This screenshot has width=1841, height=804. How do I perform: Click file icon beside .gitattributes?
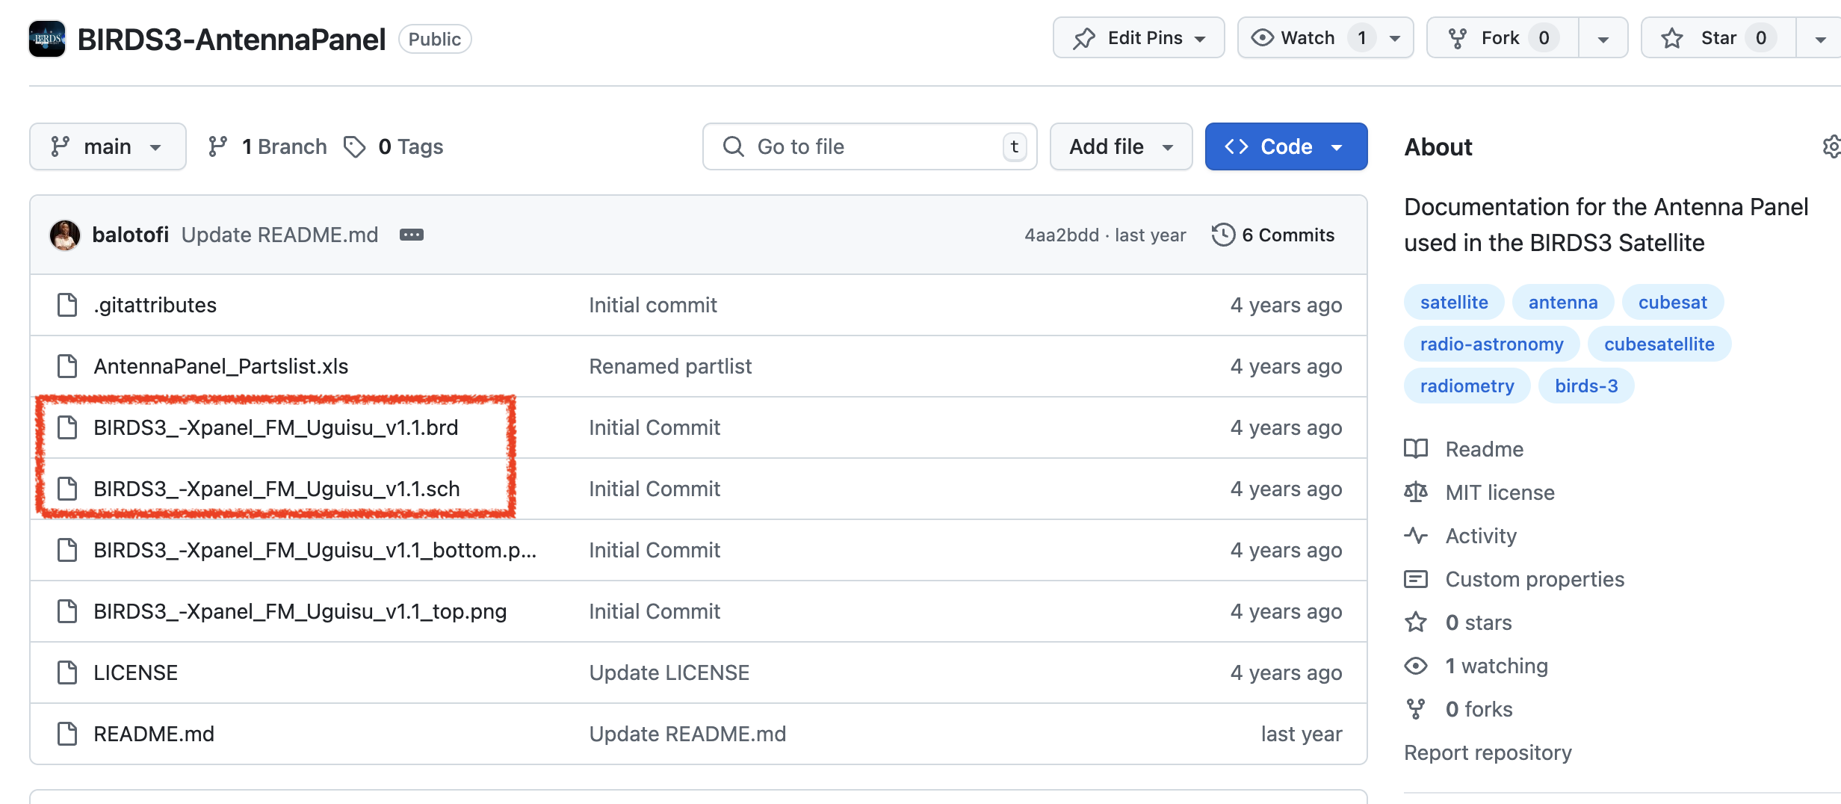(x=67, y=305)
